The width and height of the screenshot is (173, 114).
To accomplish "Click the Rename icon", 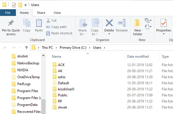I will click(x=122, y=23).
